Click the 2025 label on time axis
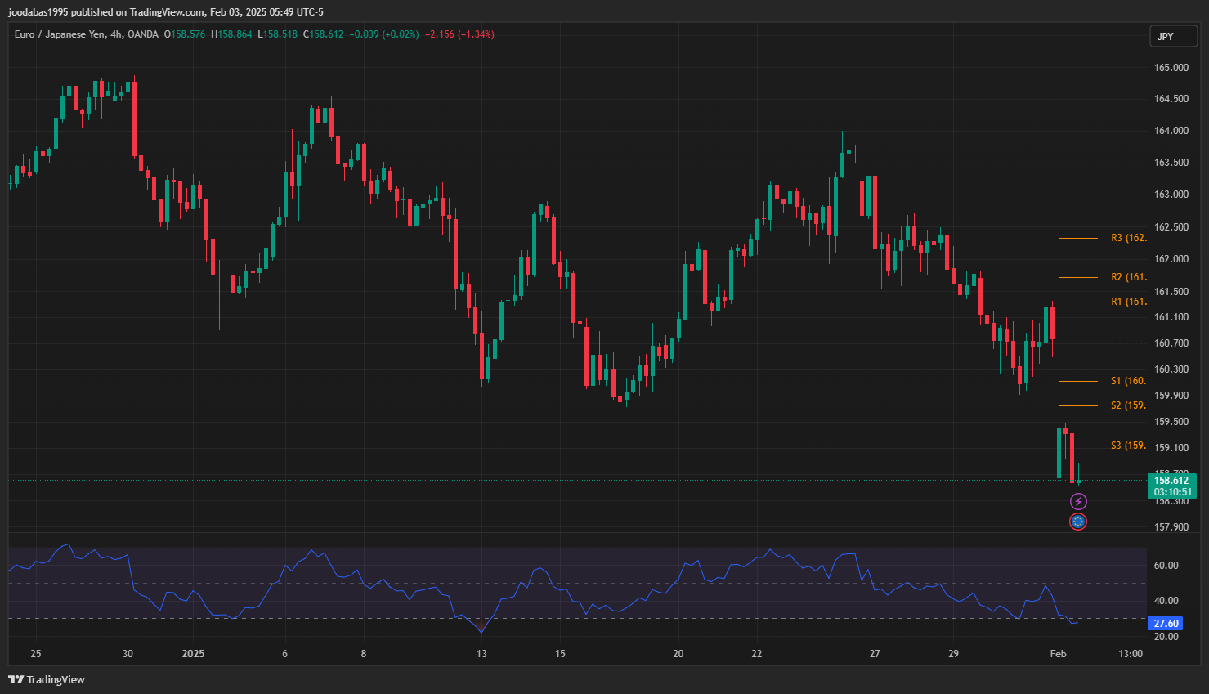The image size is (1209, 694). coord(193,654)
